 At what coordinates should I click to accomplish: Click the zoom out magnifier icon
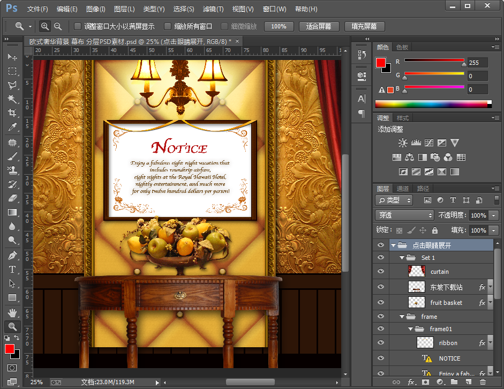[x=57, y=26]
